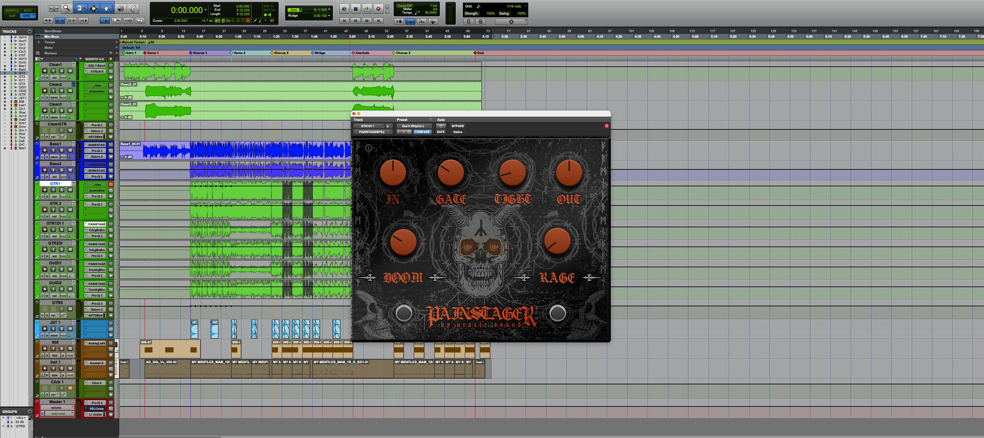Click the Return to Zero button
Viewport: 984px width, 438px height.
[x=344, y=20]
